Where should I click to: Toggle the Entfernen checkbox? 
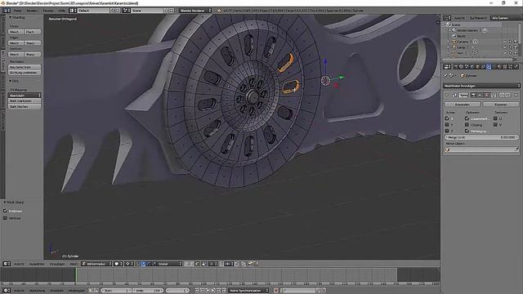click(6, 211)
